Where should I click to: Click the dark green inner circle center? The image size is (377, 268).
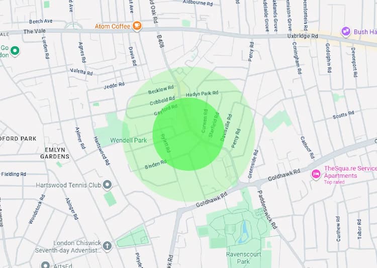pyautogui.click(x=189, y=134)
